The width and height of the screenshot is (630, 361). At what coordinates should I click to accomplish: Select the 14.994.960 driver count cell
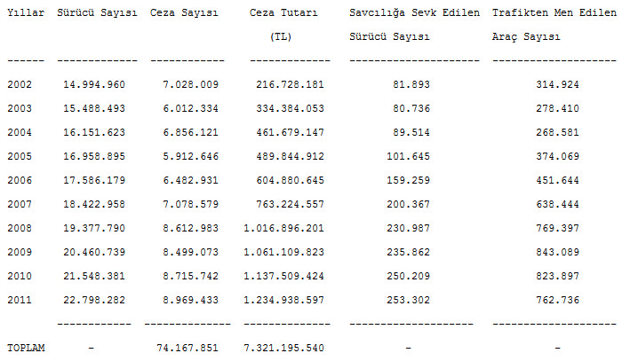pos(94,84)
